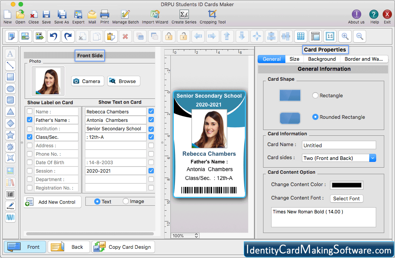The height and width of the screenshot is (258, 395).
Task: Switch to the Back card side
Action: point(69,247)
